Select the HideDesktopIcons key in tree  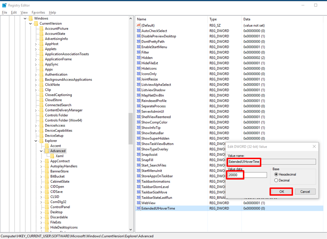[64, 227]
